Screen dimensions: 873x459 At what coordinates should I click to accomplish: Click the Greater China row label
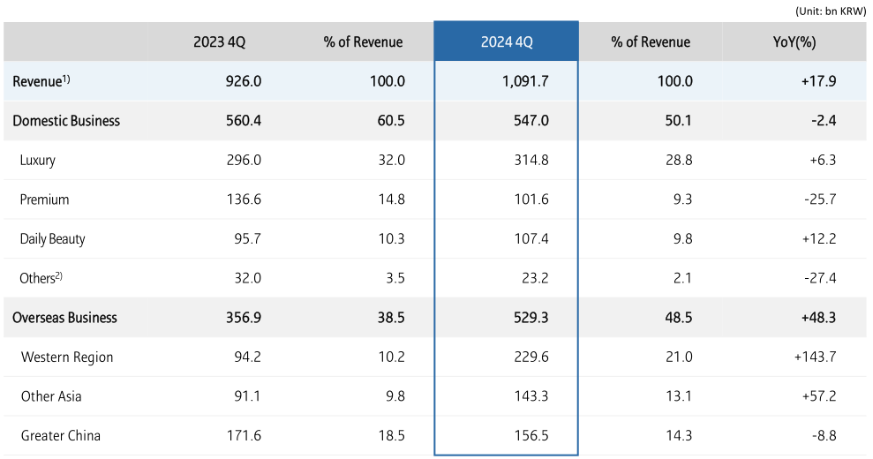(x=61, y=436)
